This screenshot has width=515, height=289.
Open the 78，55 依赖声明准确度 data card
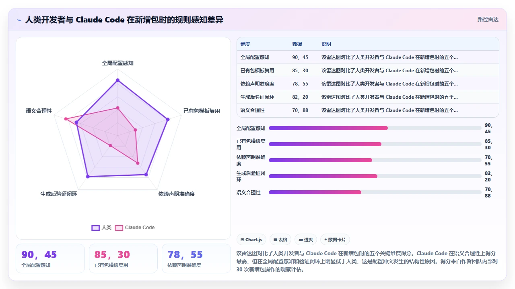click(196, 258)
